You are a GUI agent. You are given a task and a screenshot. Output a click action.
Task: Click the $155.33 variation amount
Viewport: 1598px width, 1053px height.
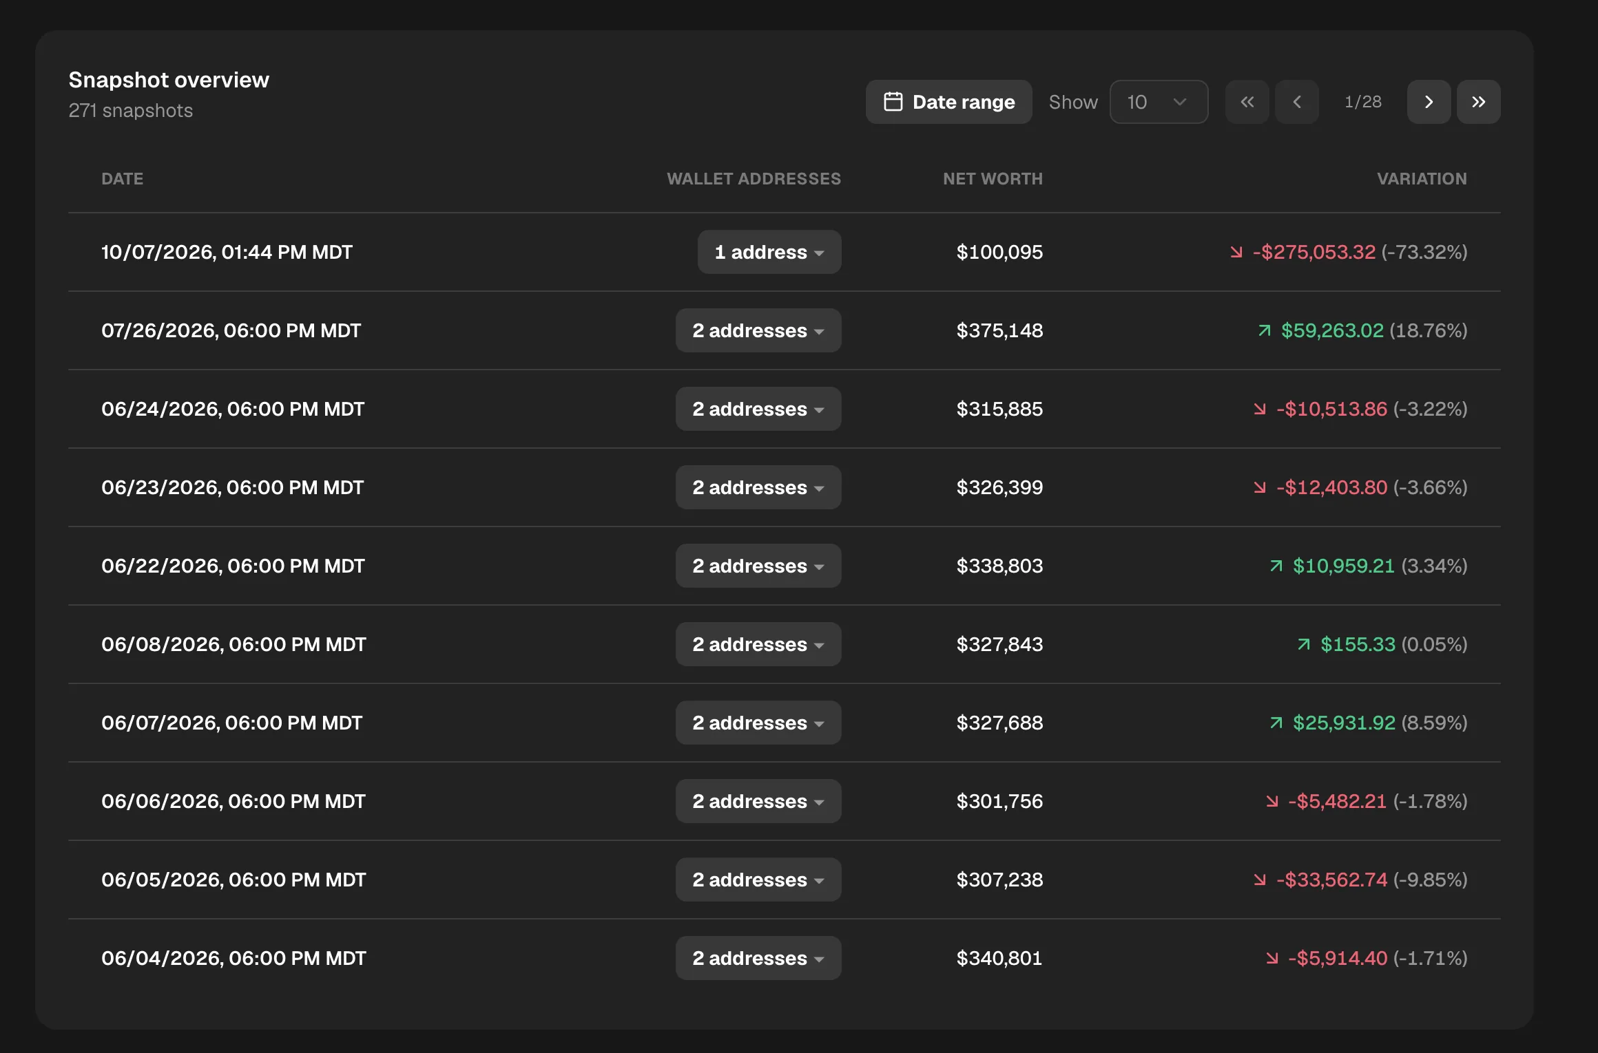[x=1358, y=644]
